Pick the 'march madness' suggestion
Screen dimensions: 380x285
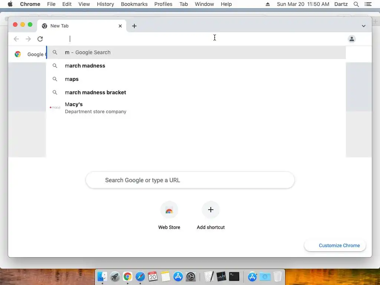(196, 66)
